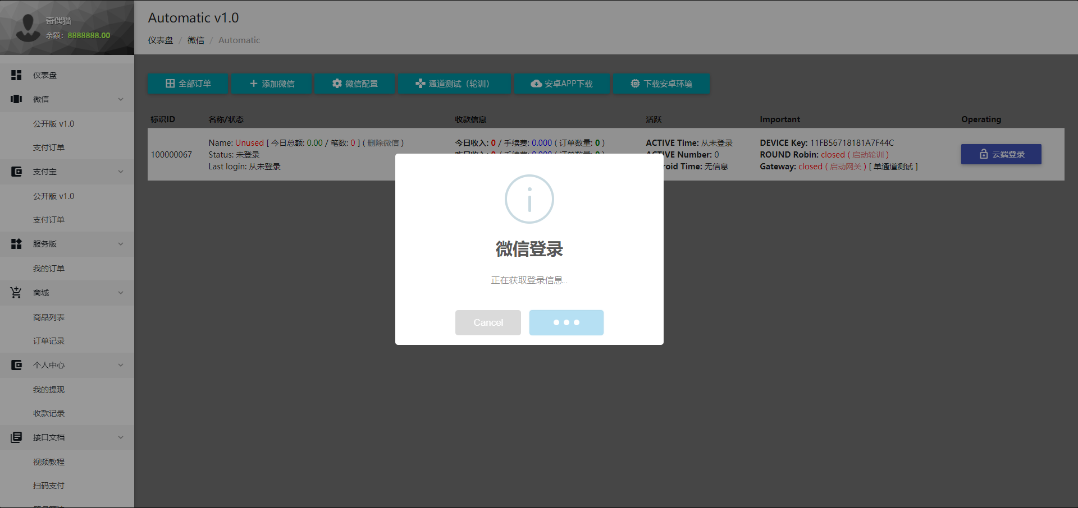Open 支付订单 under 支付宝 section
1078x508 pixels.
pos(49,220)
